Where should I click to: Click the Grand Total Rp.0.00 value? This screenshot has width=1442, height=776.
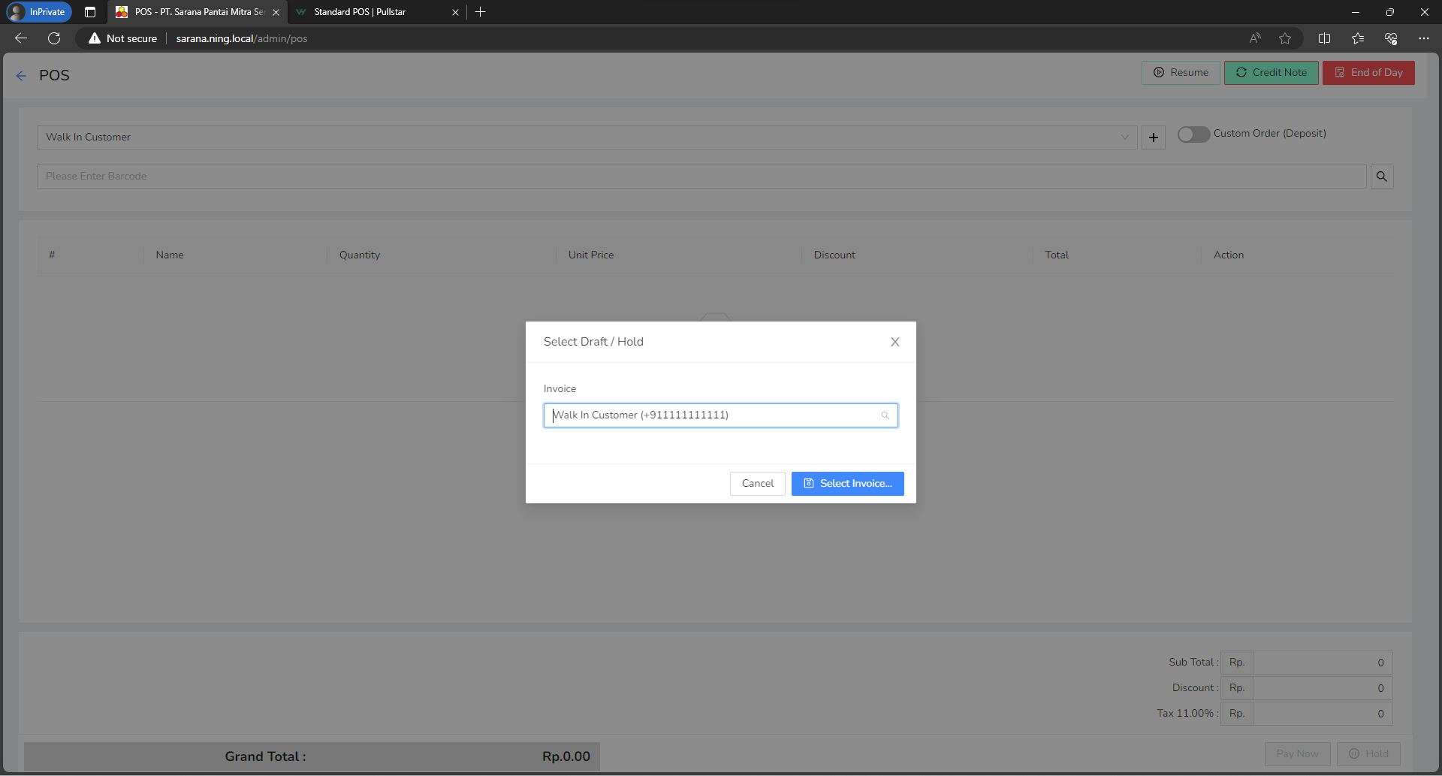coord(566,756)
